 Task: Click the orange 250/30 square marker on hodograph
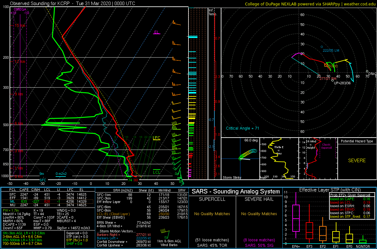(x=326, y=65)
